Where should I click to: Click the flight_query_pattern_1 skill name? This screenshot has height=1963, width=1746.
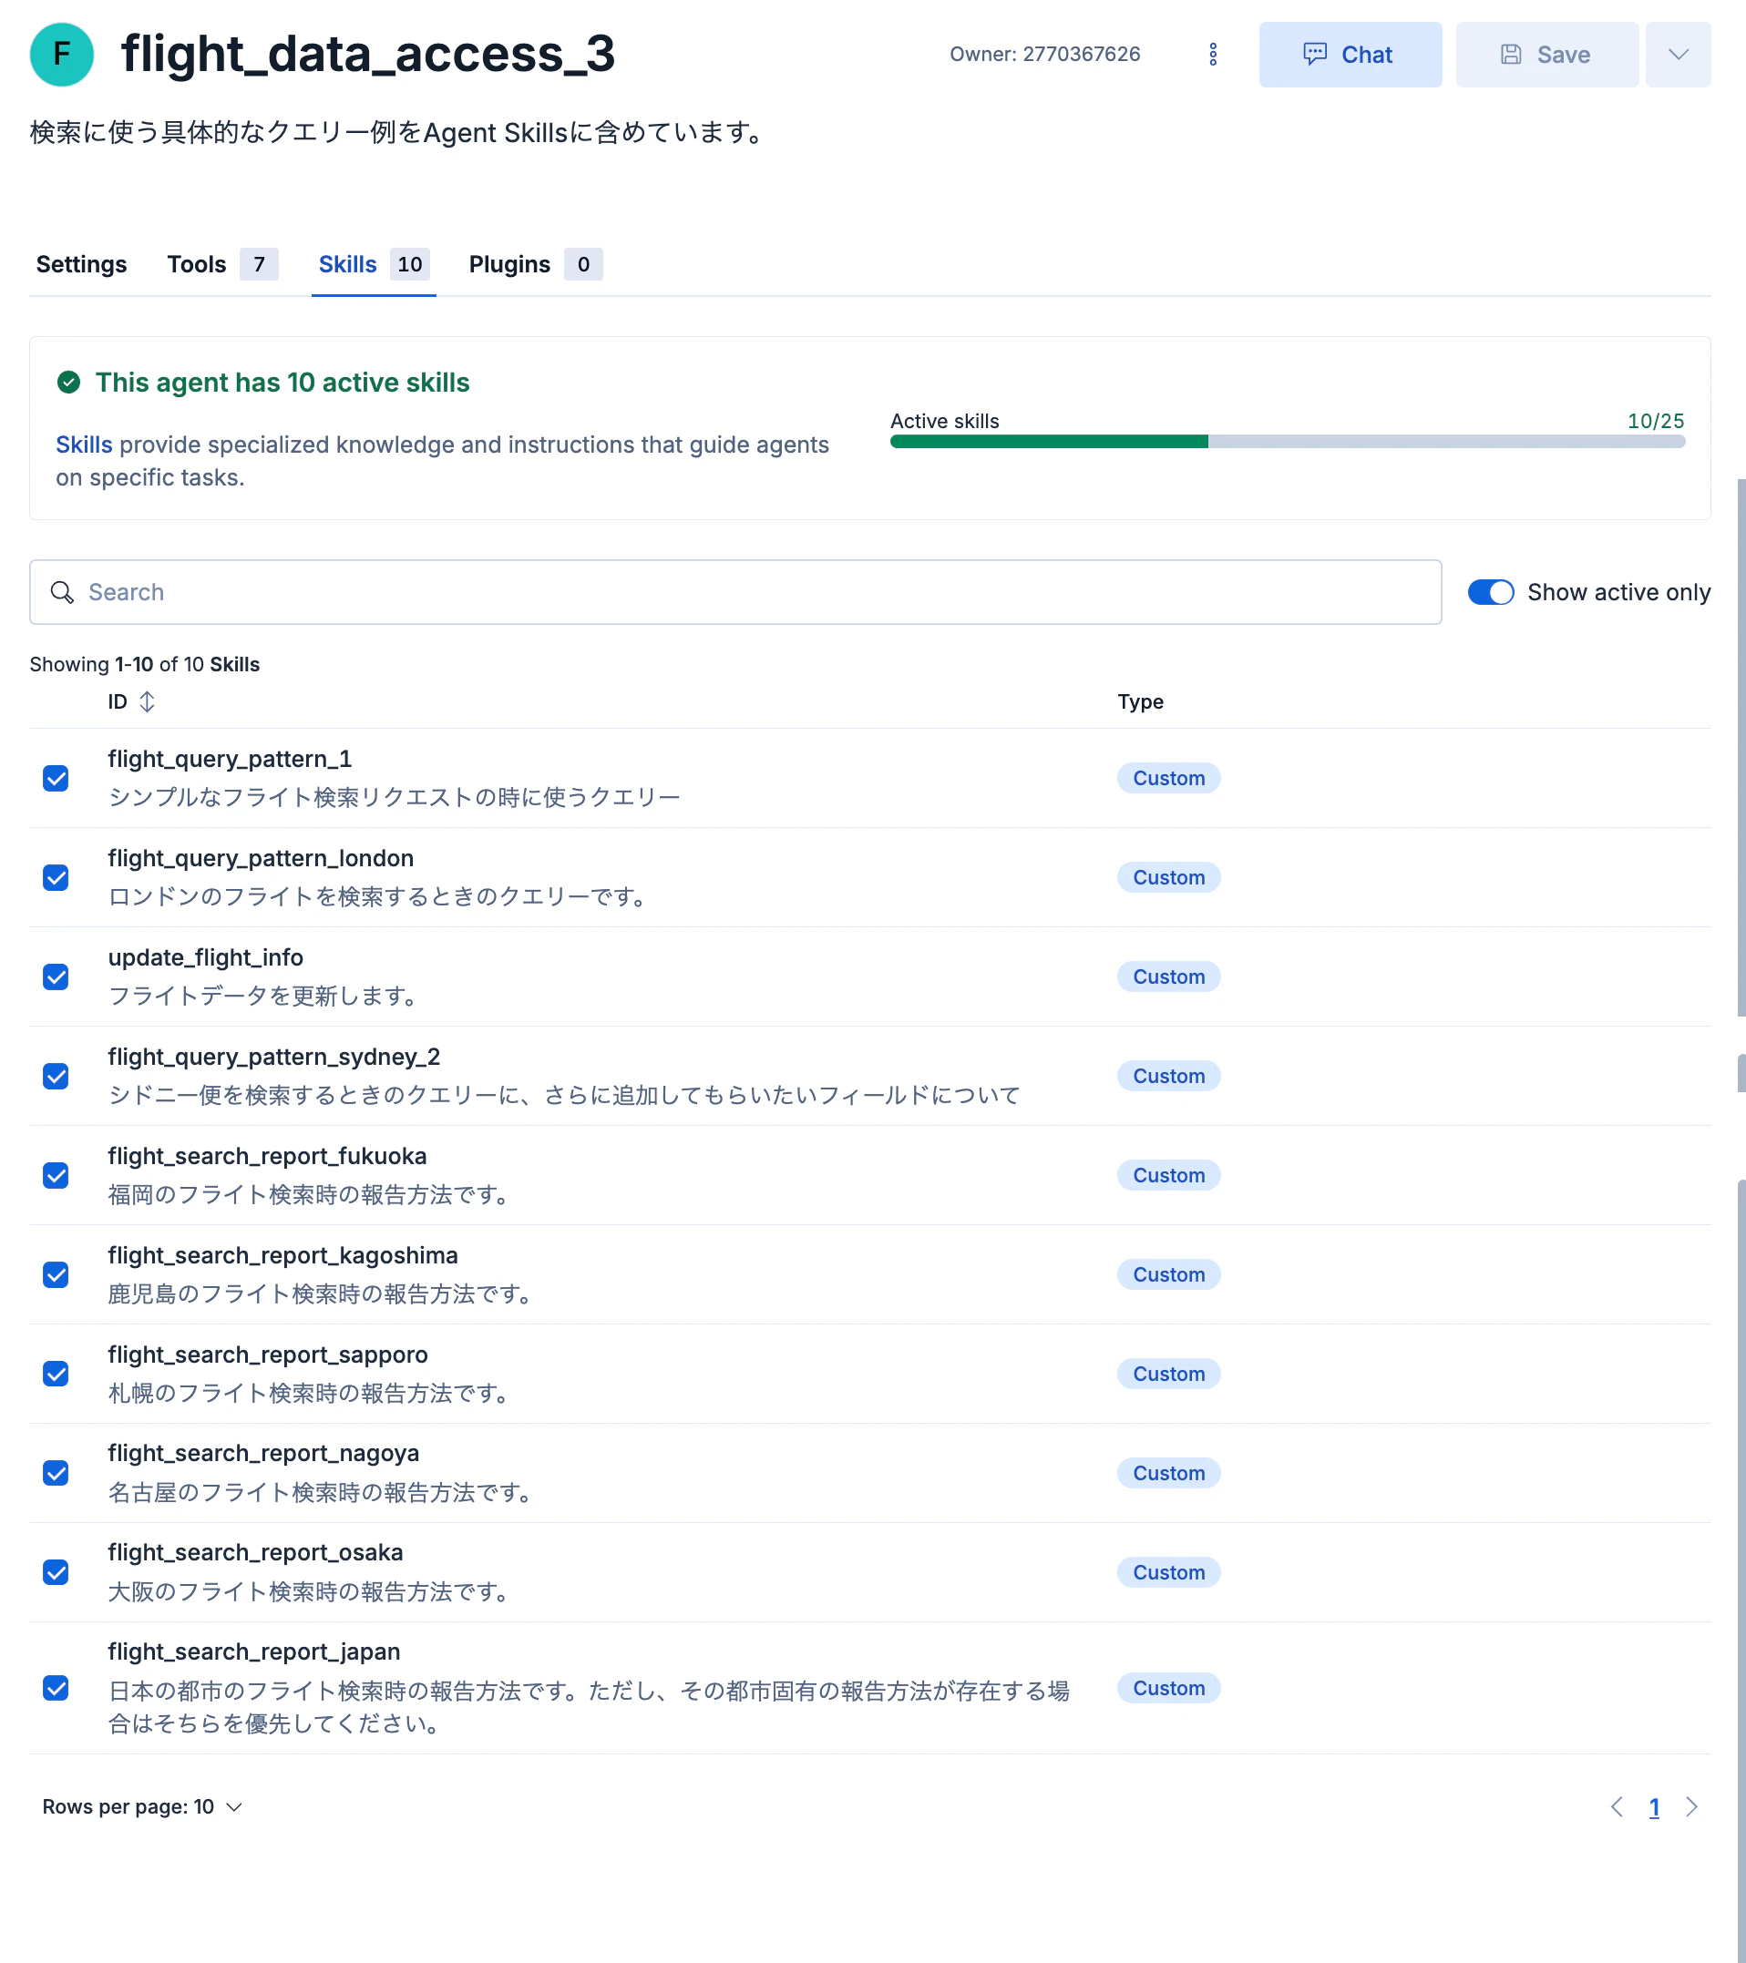click(x=230, y=759)
